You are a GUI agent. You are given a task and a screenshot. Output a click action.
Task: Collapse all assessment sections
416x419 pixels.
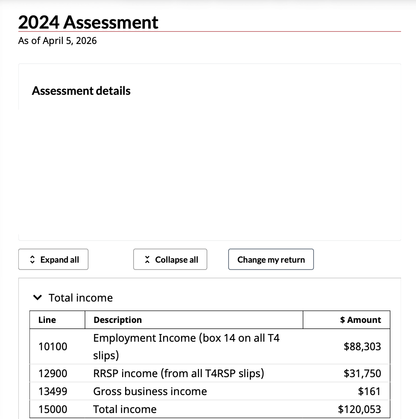[170, 259]
